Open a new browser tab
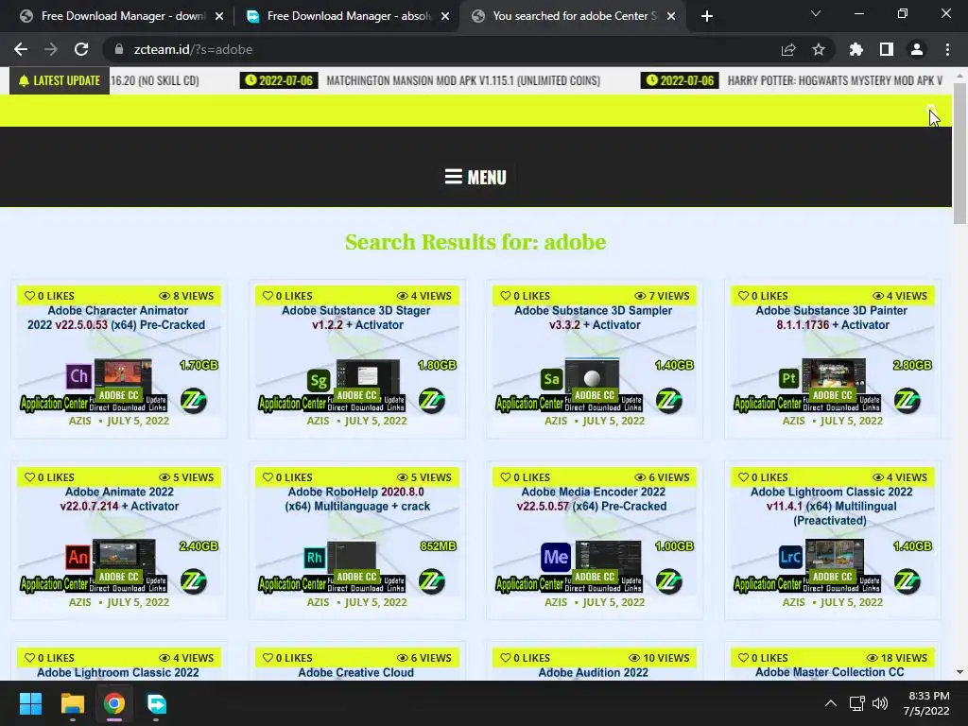This screenshot has height=726, width=968. (707, 16)
